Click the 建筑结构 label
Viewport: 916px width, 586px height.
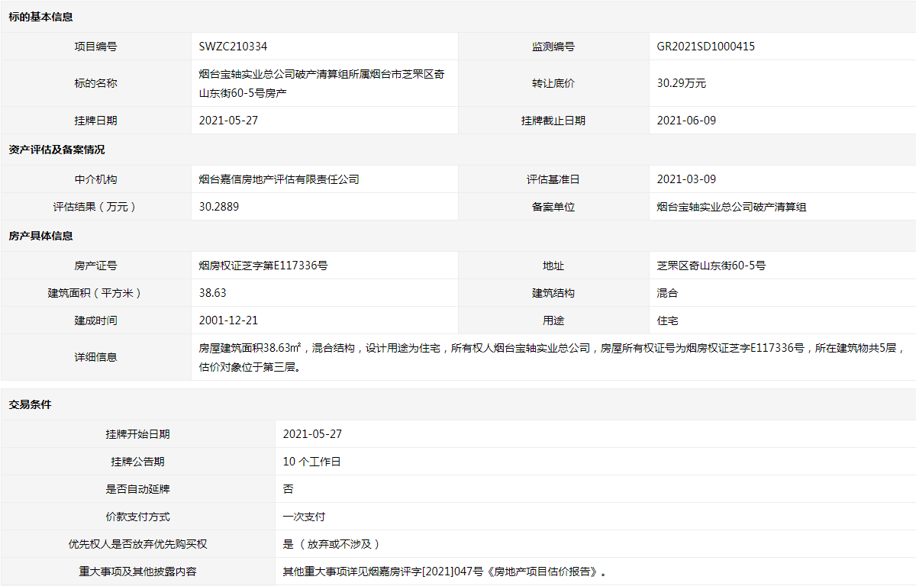pos(553,293)
